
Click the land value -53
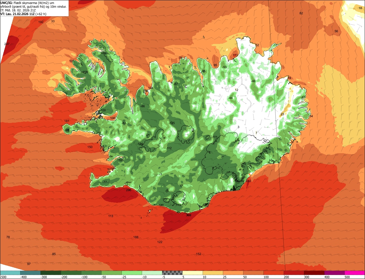224,67
